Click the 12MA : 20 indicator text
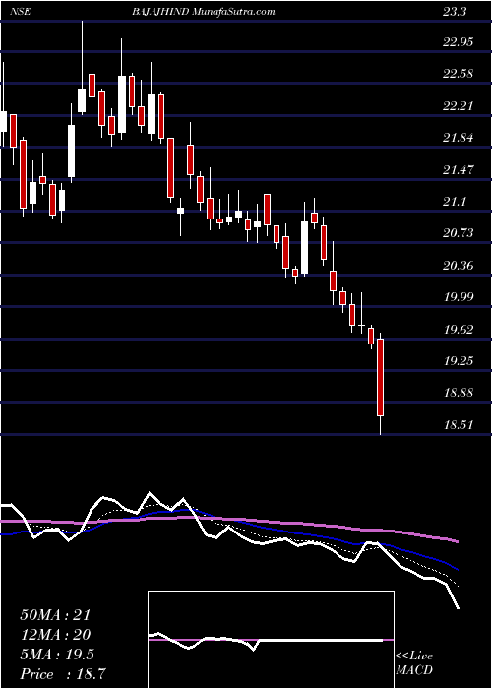The width and height of the screenshot is (492, 689). click(55, 635)
